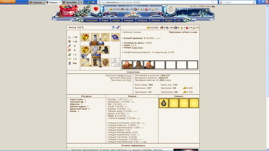
Task: Click the sword weapon slot
Action: 85,62
